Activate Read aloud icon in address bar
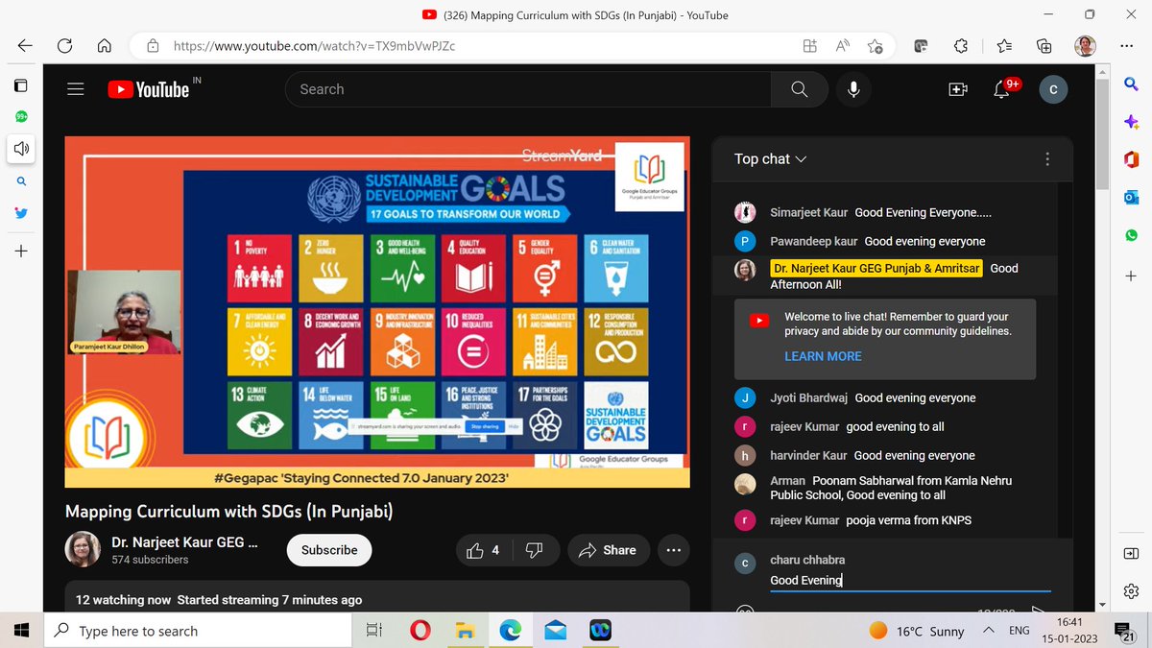Image resolution: width=1152 pixels, height=648 pixels. [843, 46]
